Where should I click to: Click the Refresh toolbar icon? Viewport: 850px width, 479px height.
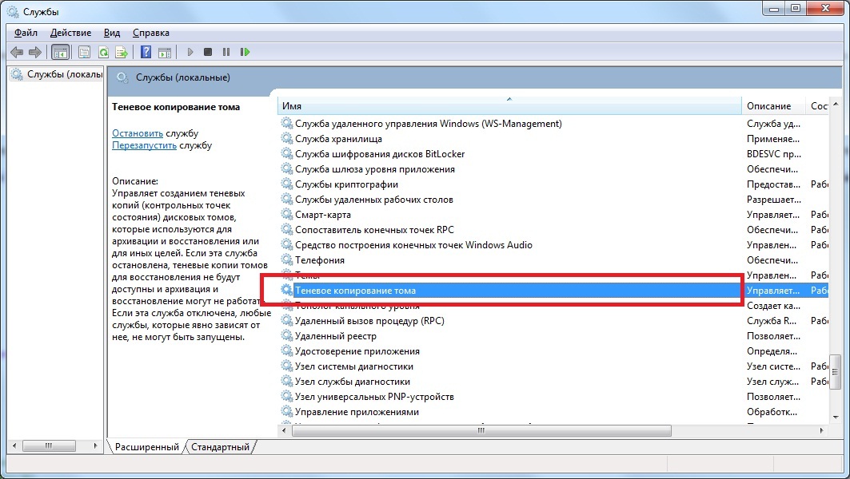coord(103,52)
